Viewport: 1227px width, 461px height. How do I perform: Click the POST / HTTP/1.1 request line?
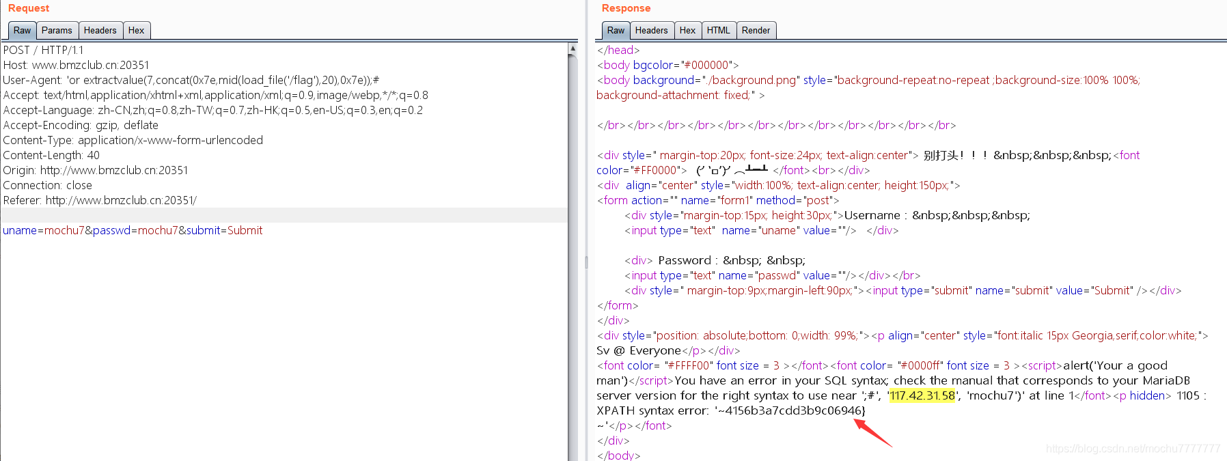click(43, 50)
